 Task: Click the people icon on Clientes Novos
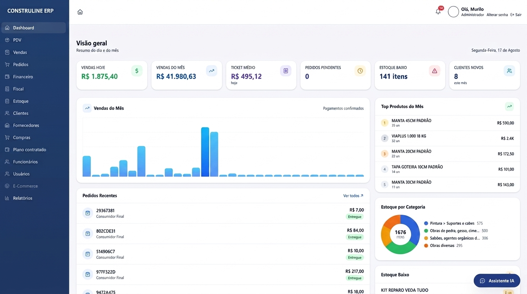(x=509, y=71)
